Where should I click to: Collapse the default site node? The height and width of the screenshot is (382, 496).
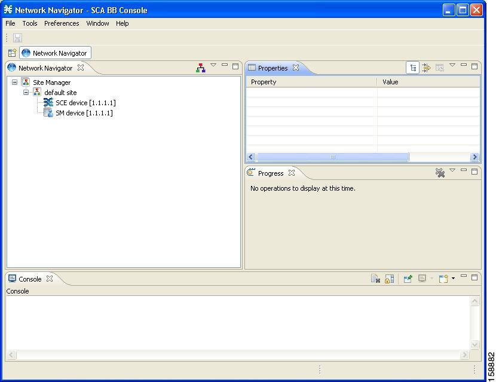coord(25,93)
